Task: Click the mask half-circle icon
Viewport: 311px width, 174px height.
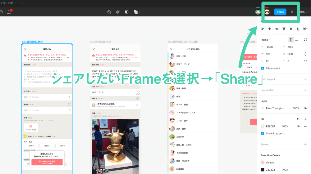Action: point(126,12)
